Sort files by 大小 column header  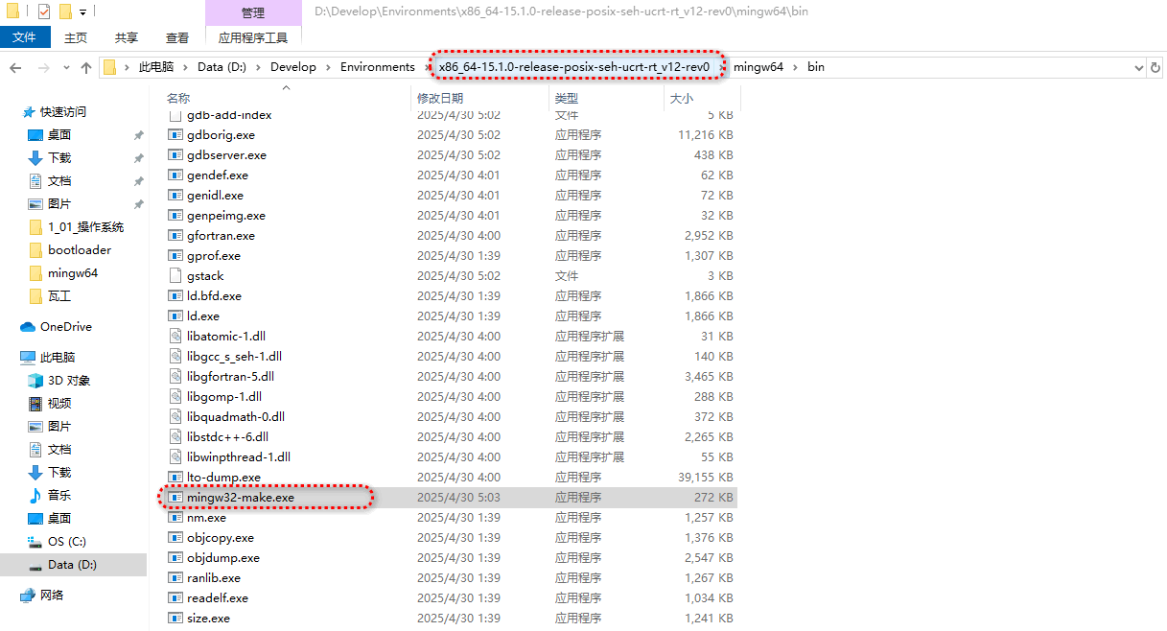pos(681,98)
